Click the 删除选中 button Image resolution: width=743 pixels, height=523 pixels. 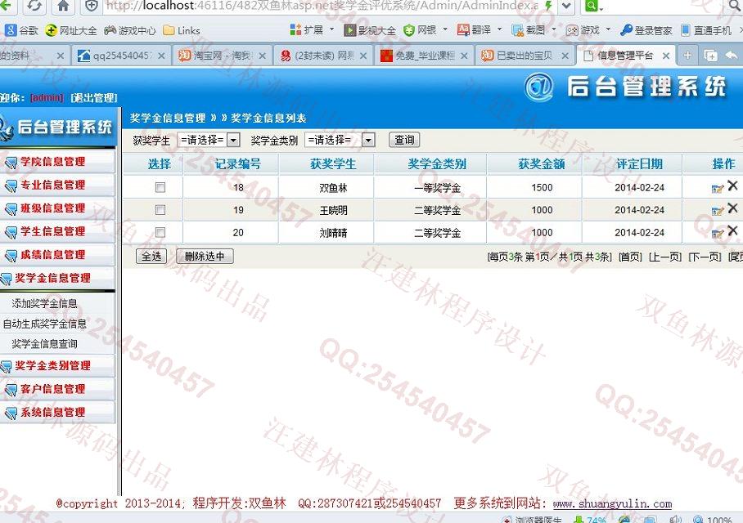(x=205, y=257)
